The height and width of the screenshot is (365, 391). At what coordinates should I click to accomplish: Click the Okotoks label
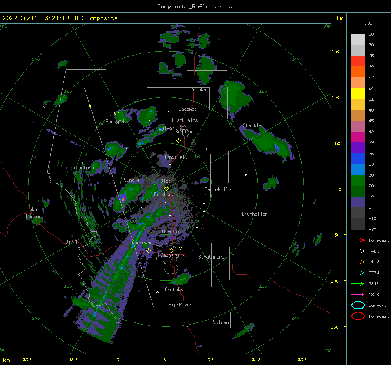[174, 290]
